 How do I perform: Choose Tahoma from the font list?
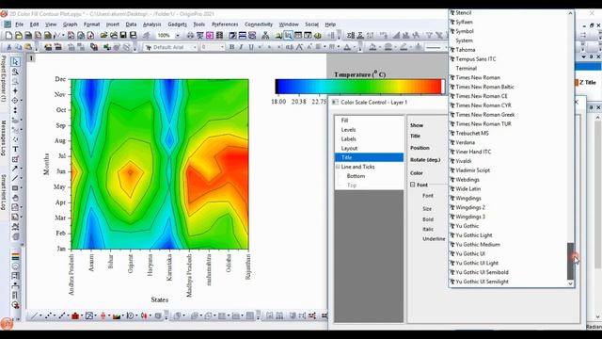[x=466, y=50]
